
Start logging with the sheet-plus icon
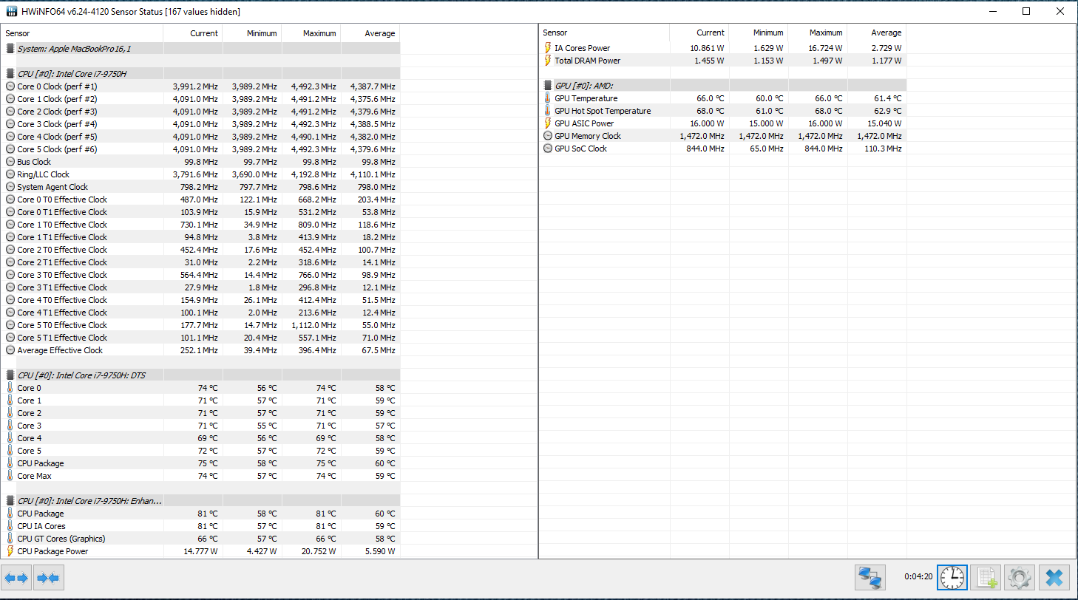986,577
